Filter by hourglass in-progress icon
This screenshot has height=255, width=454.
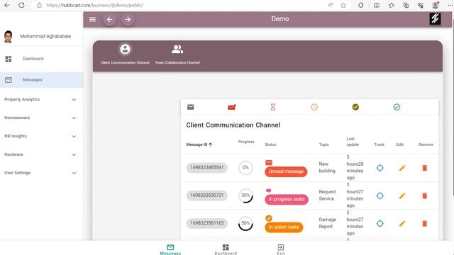[272, 107]
